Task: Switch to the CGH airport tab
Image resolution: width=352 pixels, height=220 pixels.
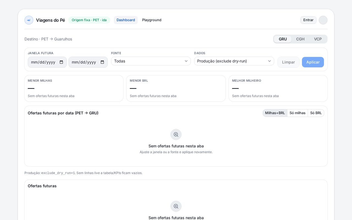Action: tap(300, 39)
